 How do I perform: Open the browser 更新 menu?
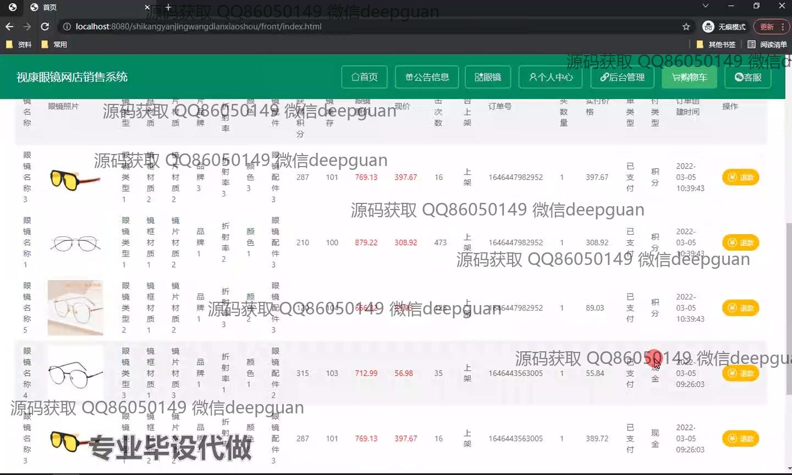pos(771,26)
